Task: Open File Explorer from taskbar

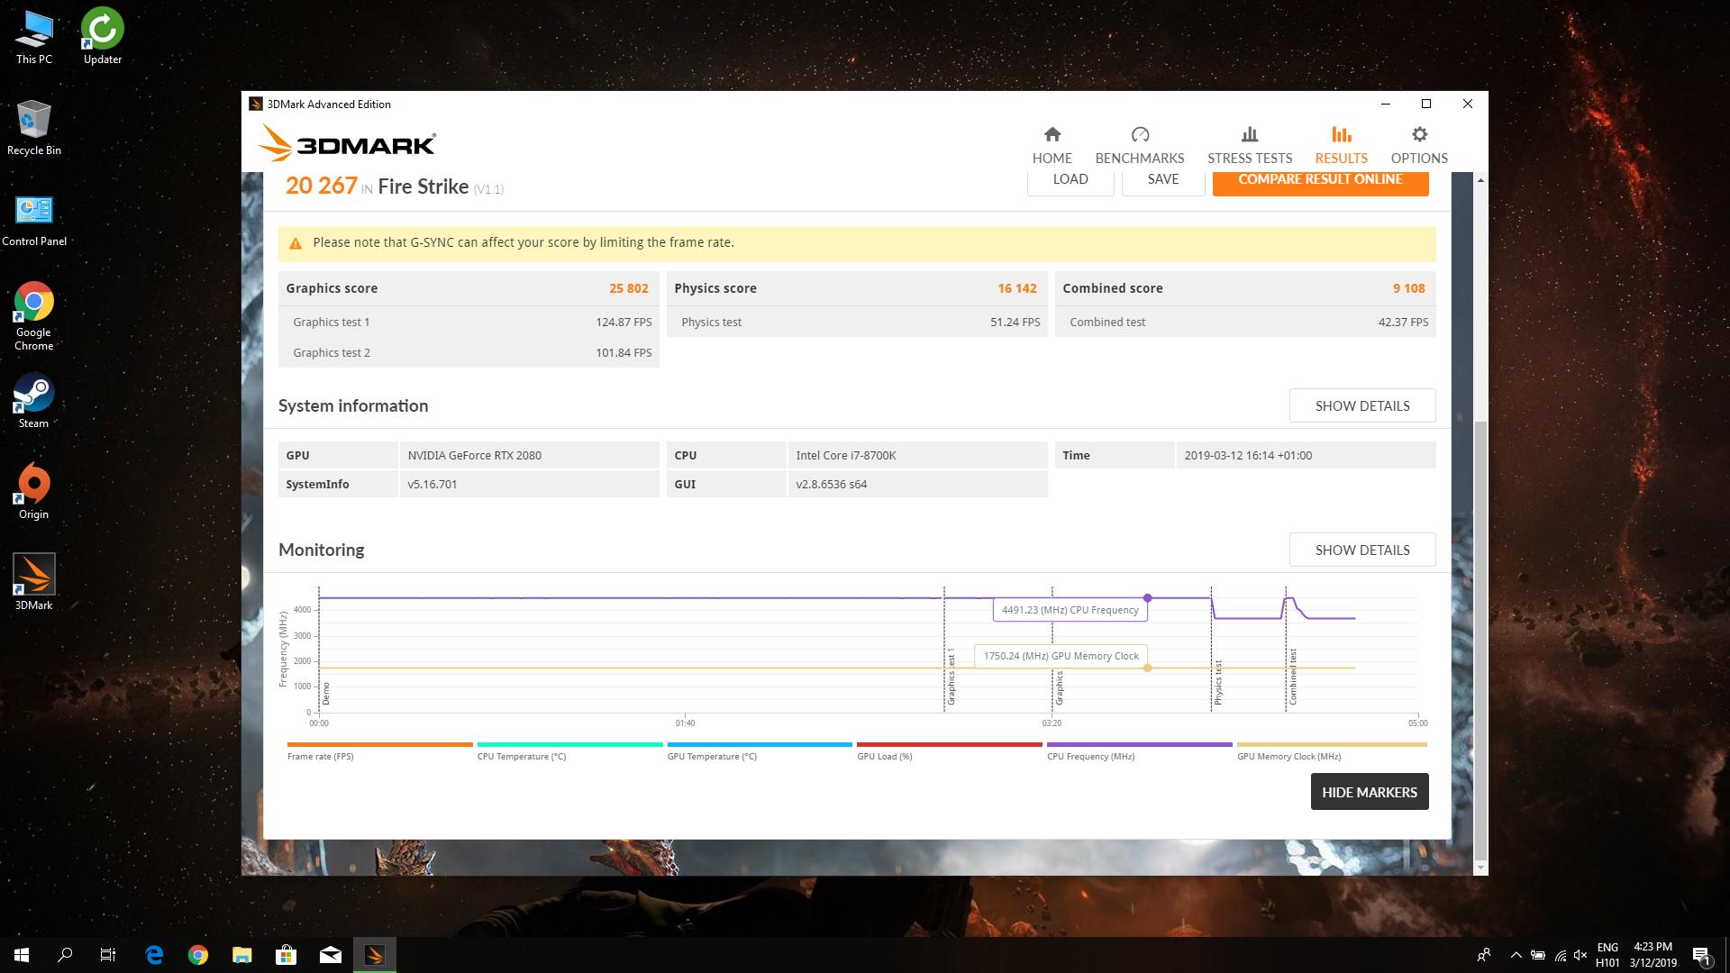Action: click(x=242, y=955)
